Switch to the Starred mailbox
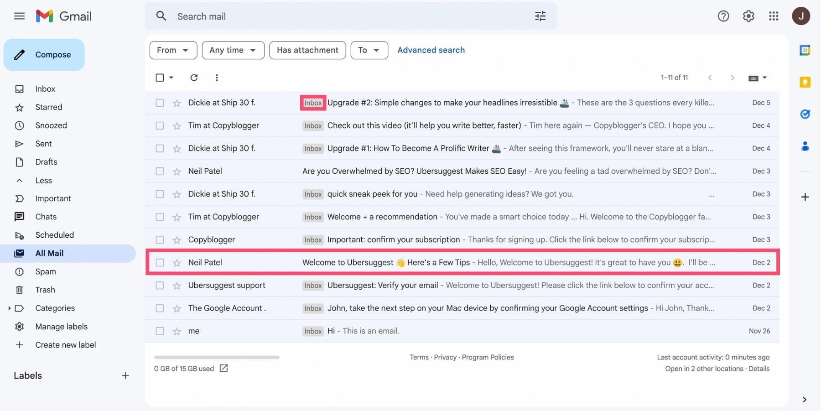The height and width of the screenshot is (411, 821). point(48,107)
